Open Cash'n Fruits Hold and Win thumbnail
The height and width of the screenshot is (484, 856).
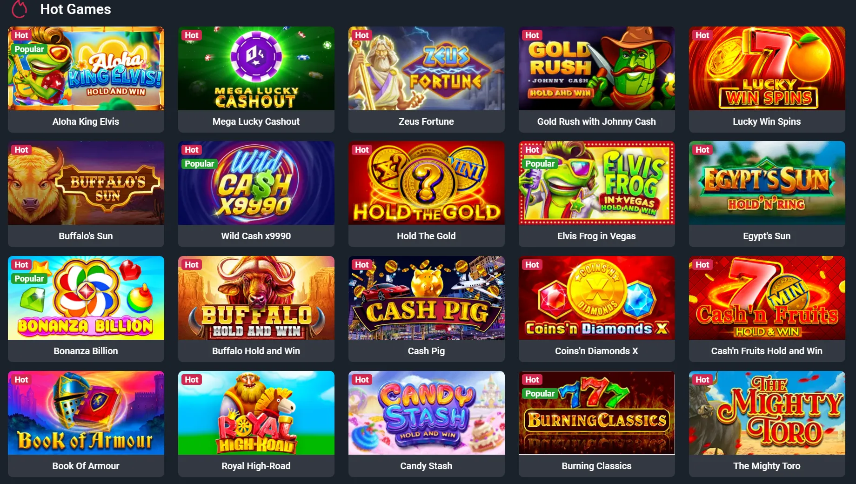click(x=767, y=298)
